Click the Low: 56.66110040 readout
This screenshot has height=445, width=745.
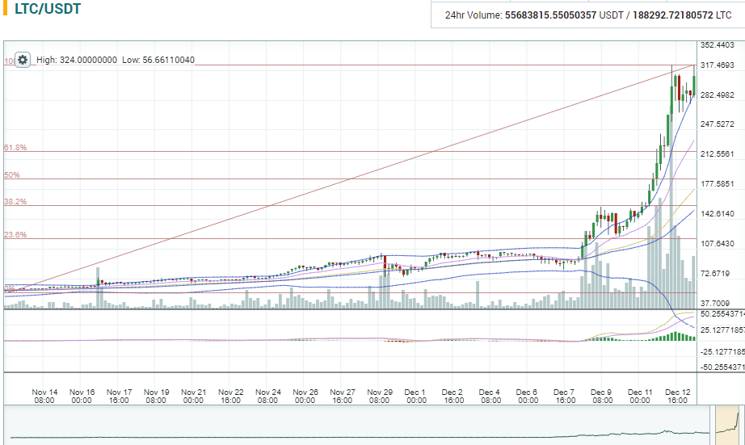click(158, 61)
